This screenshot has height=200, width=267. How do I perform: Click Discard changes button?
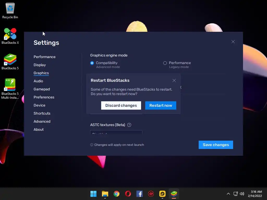click(x=121, y=105)
